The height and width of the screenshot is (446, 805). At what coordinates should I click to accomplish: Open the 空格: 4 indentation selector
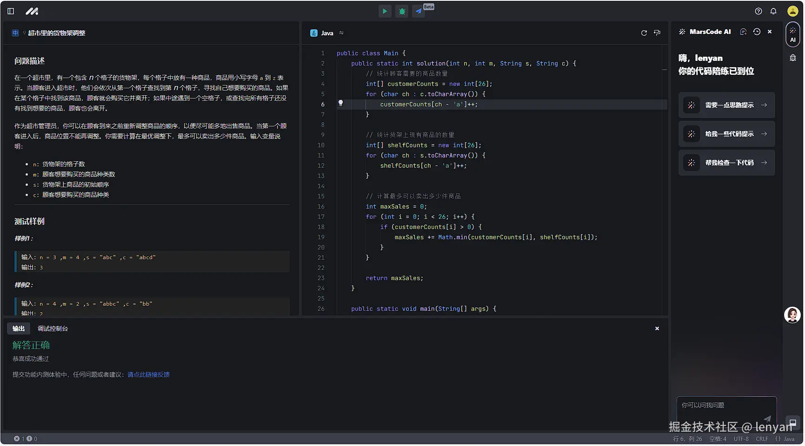(718, 439)
